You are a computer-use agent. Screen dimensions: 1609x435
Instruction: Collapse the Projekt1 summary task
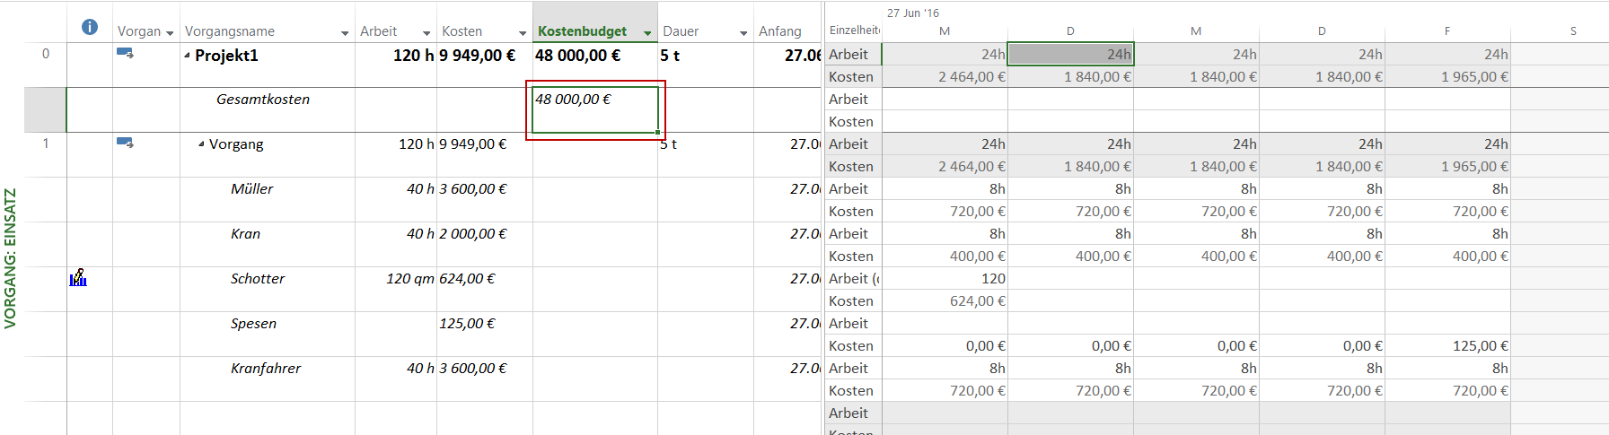pyautogui.click(x=188, y=56)
